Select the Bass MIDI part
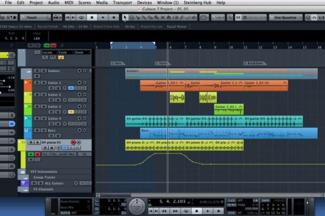The width and height of the screenshot is (325, 216). click(x=228, y=133)
